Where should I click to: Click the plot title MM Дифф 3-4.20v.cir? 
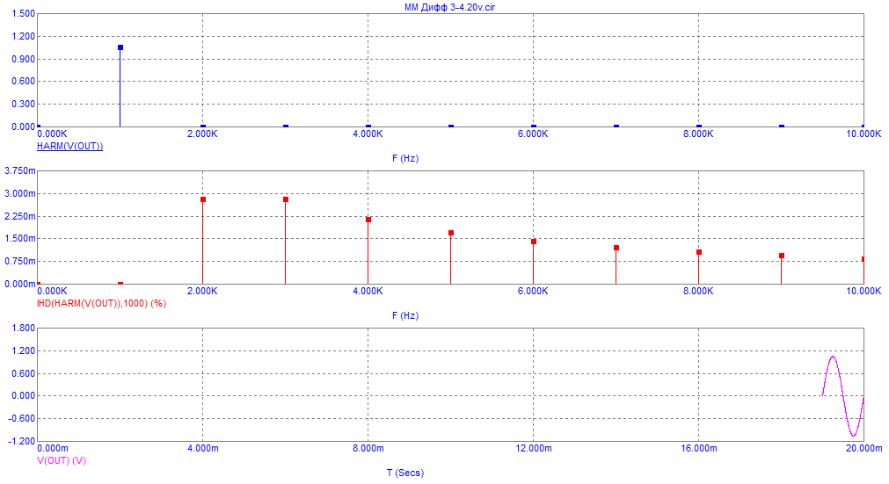click(449, 7)
